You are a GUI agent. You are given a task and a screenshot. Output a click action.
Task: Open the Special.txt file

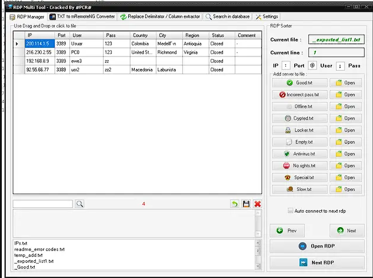point(346,177)
